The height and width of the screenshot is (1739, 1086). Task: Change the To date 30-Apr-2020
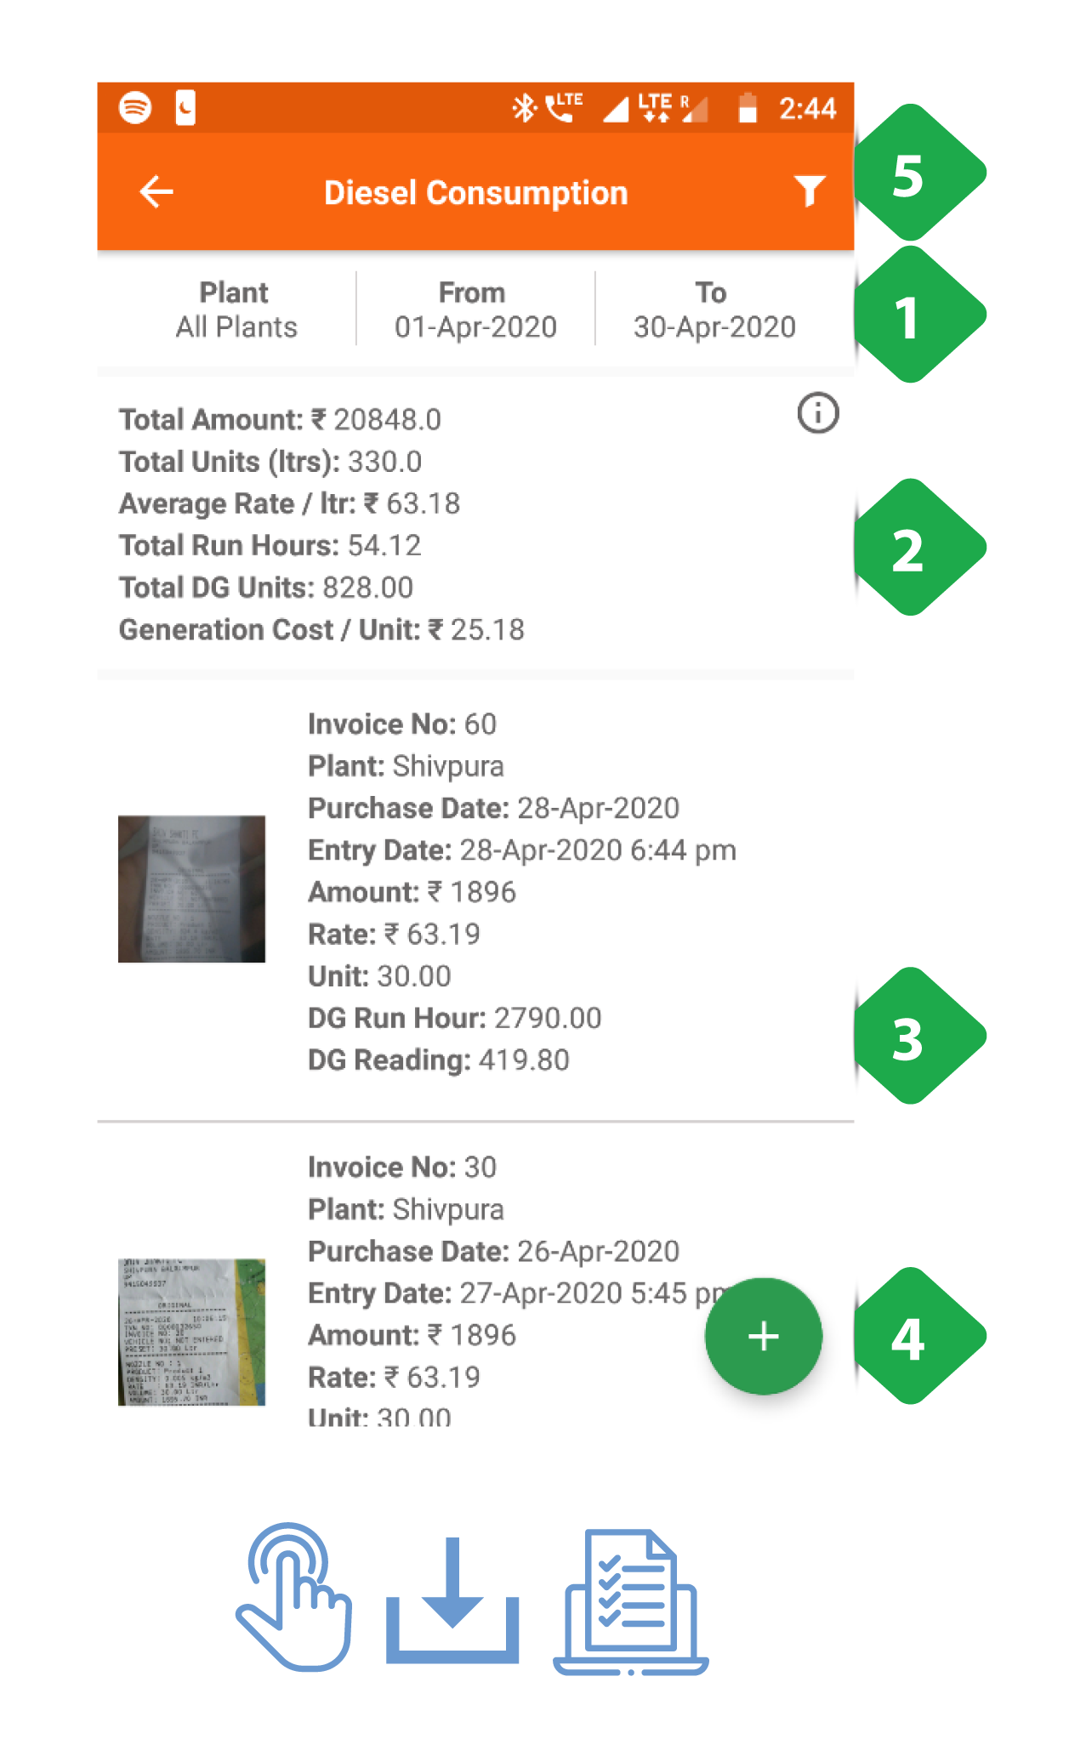[x=714, y=310]
